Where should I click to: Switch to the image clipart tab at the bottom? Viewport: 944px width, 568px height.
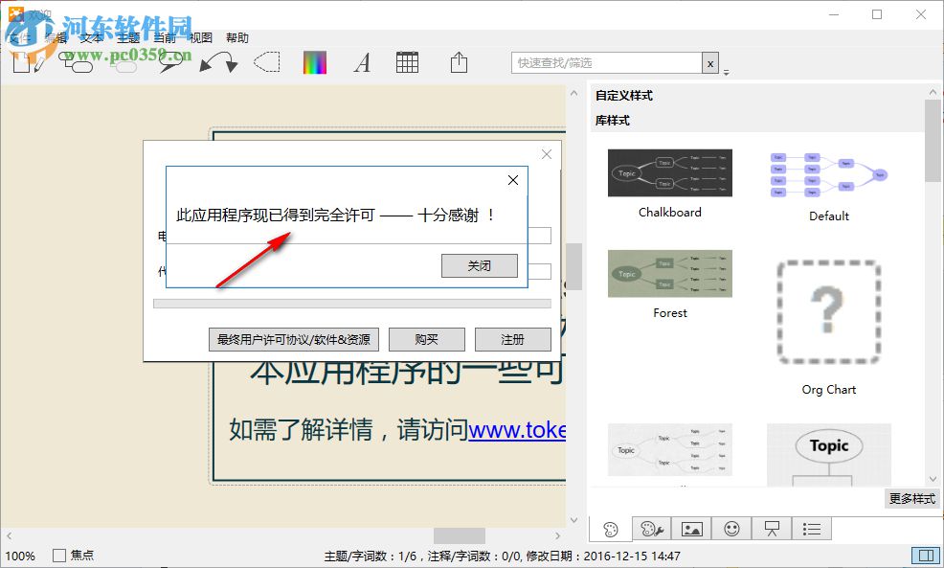pyautogui.click(x=692, y=528)
